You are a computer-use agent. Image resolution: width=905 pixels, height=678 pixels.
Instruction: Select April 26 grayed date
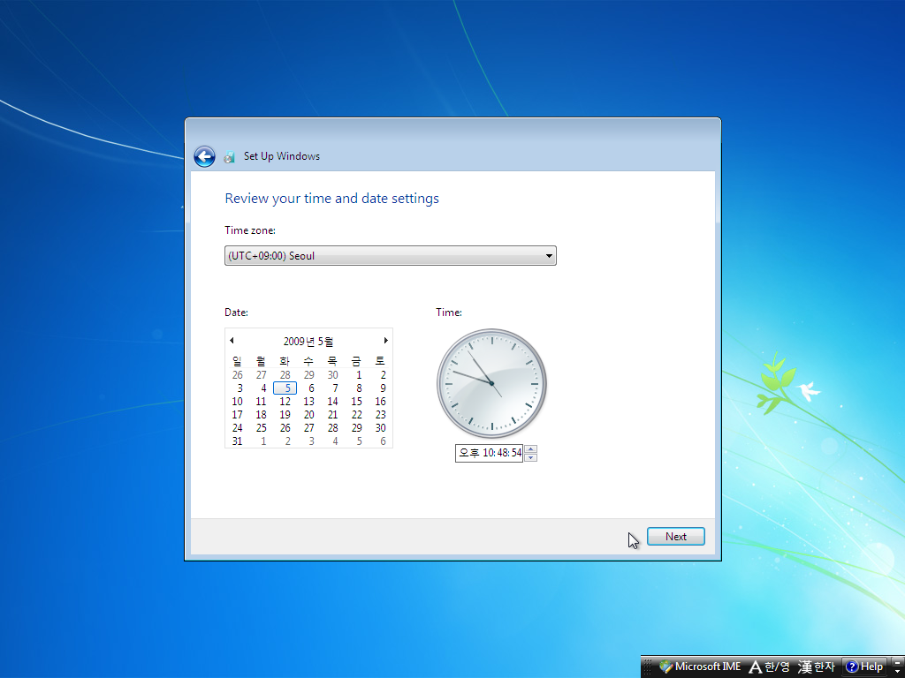click(x=237, y=374)
